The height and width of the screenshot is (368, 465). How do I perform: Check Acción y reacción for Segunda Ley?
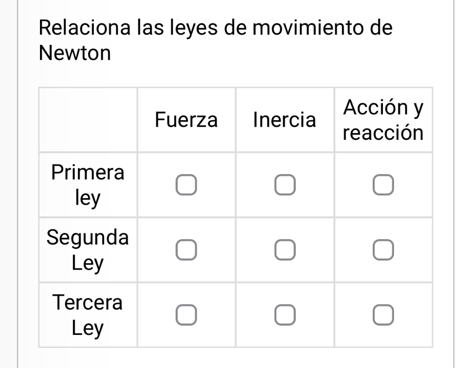383,250
